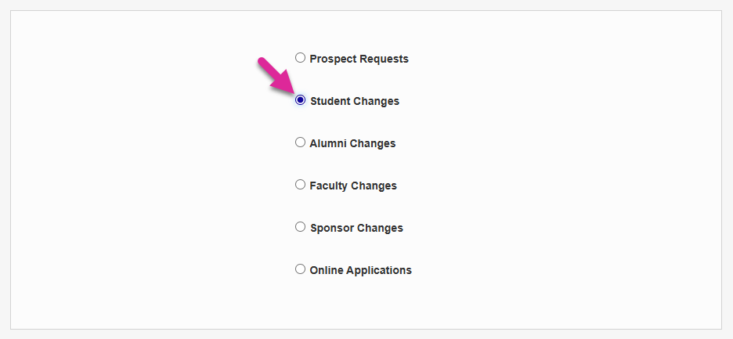Click the word "Prospect" in the top option
Image resolution: width=733 pixels, height=339 pixels.
tap(333, 59)
